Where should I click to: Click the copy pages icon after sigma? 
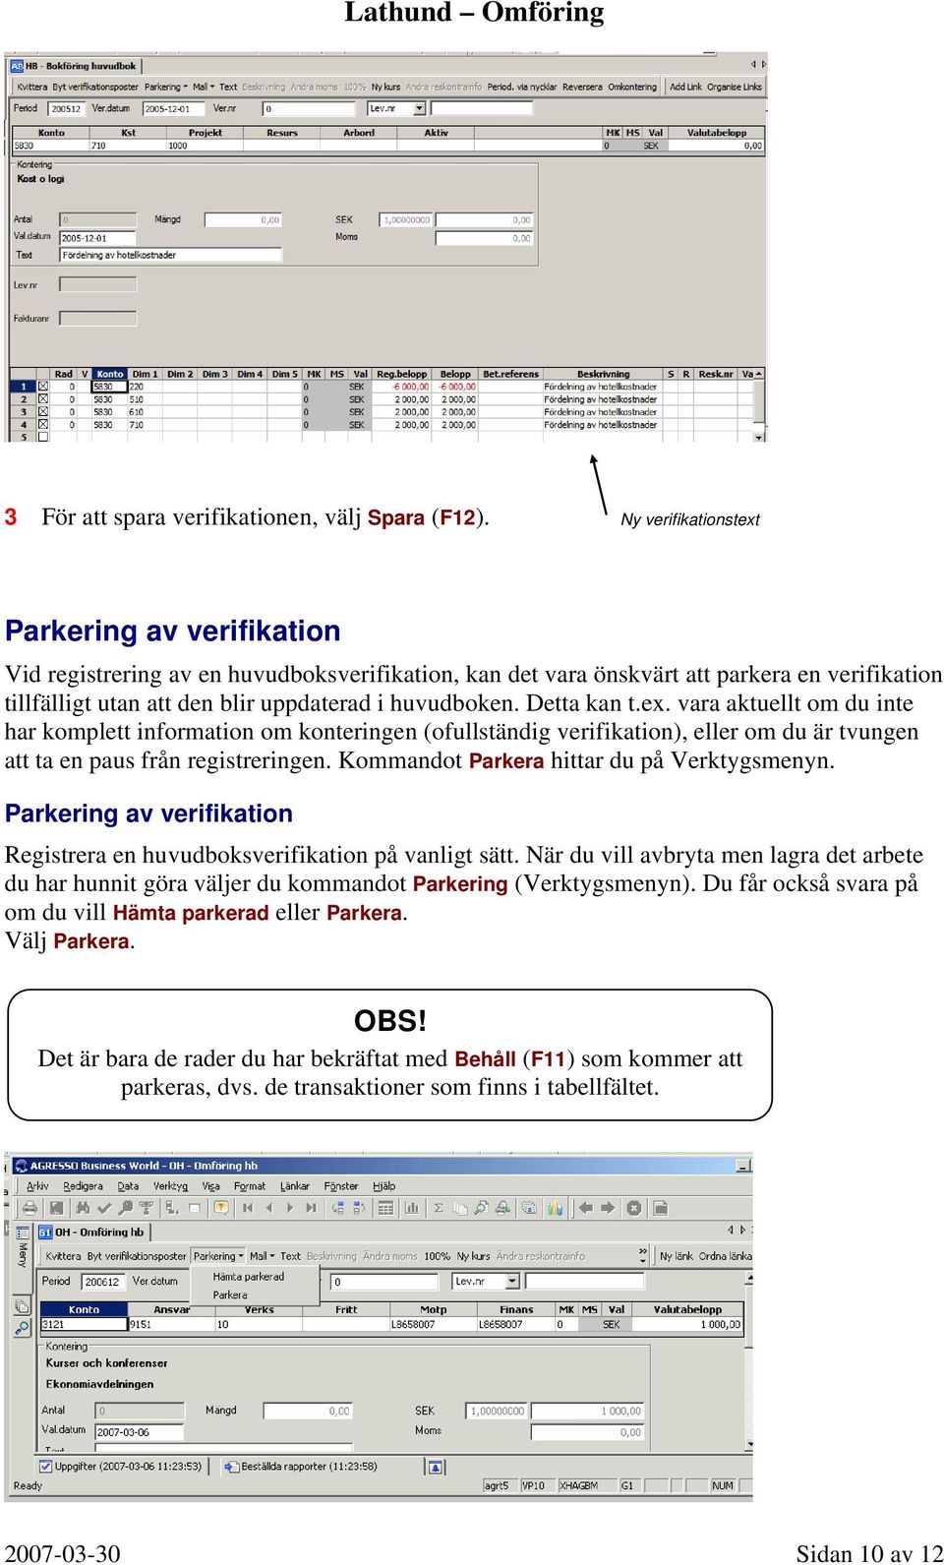click(460, 1208)
